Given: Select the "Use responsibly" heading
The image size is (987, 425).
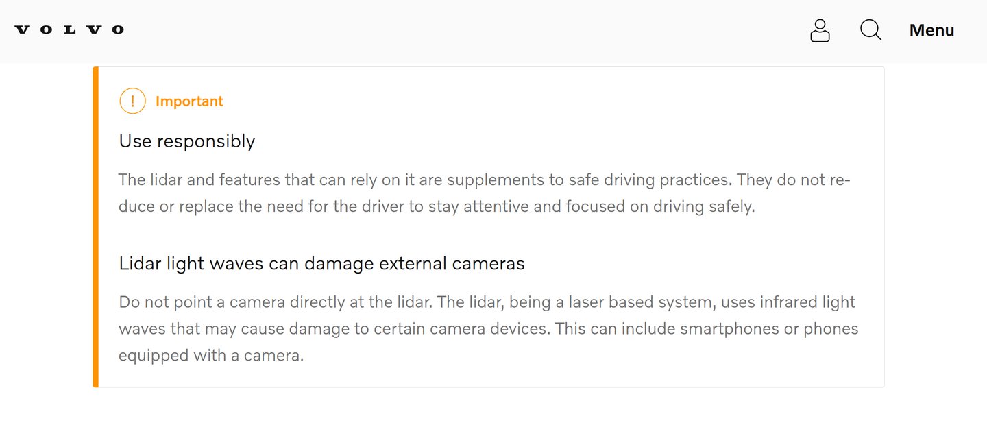Looking at the screenshot, I should pyautogui.click(x=187, y=141).
